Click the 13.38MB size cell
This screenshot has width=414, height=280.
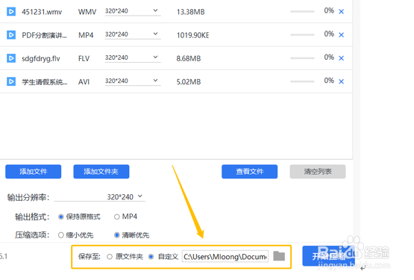(191, 12)
